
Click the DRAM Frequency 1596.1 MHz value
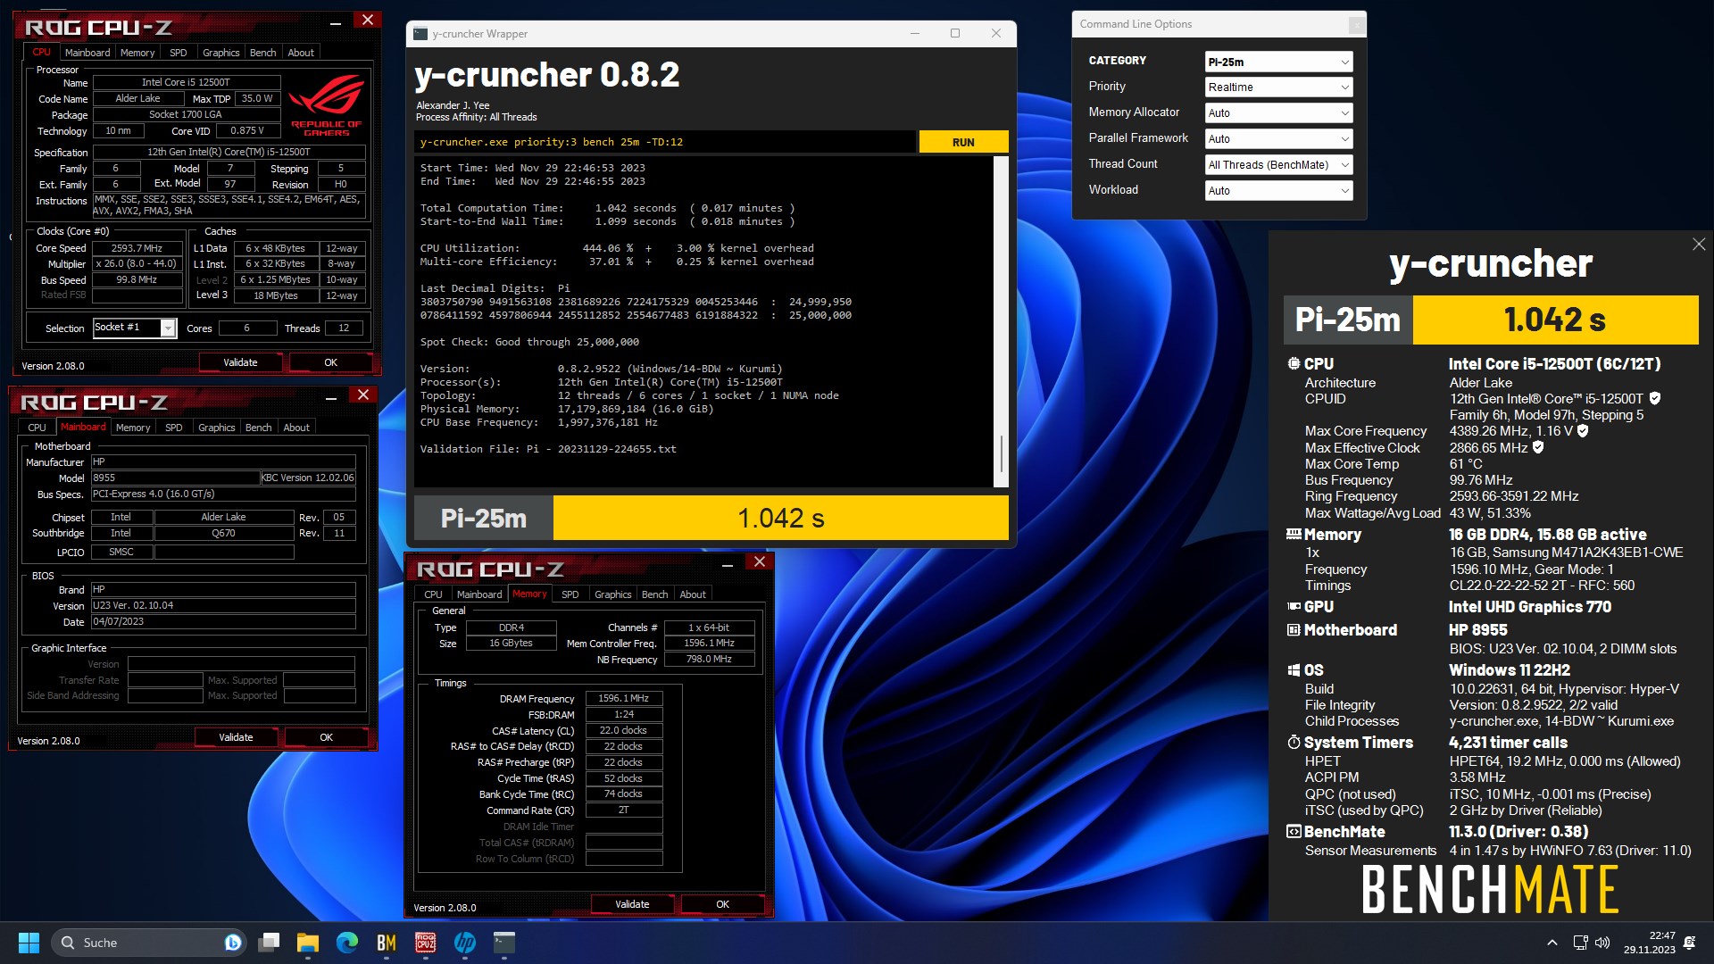pyautogui.click(x=624, y=699)
